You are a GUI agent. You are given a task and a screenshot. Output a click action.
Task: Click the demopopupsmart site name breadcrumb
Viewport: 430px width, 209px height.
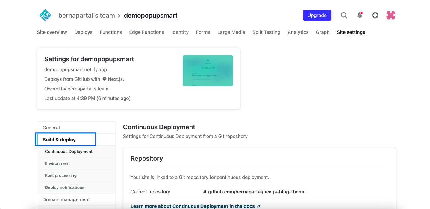(151, 16)
